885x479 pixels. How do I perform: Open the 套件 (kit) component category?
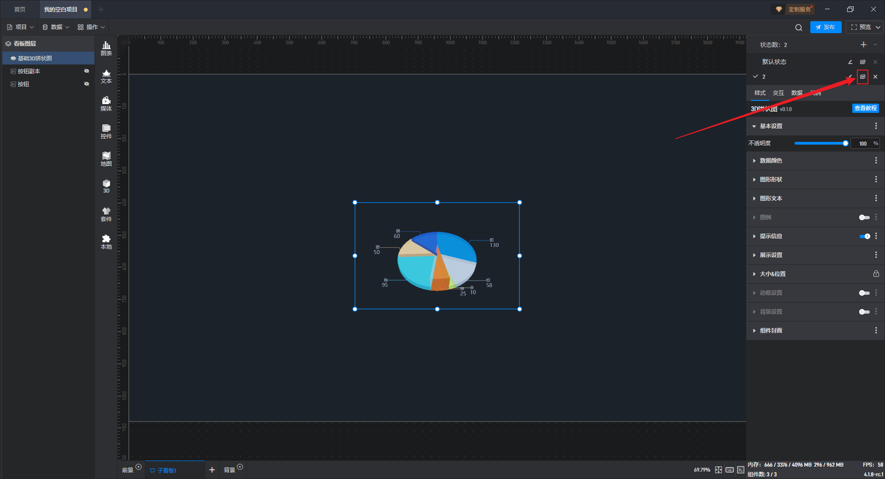(x=106, y=214)
